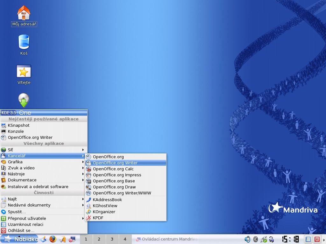Switch to virtual desktop 1

click(86, 239)
